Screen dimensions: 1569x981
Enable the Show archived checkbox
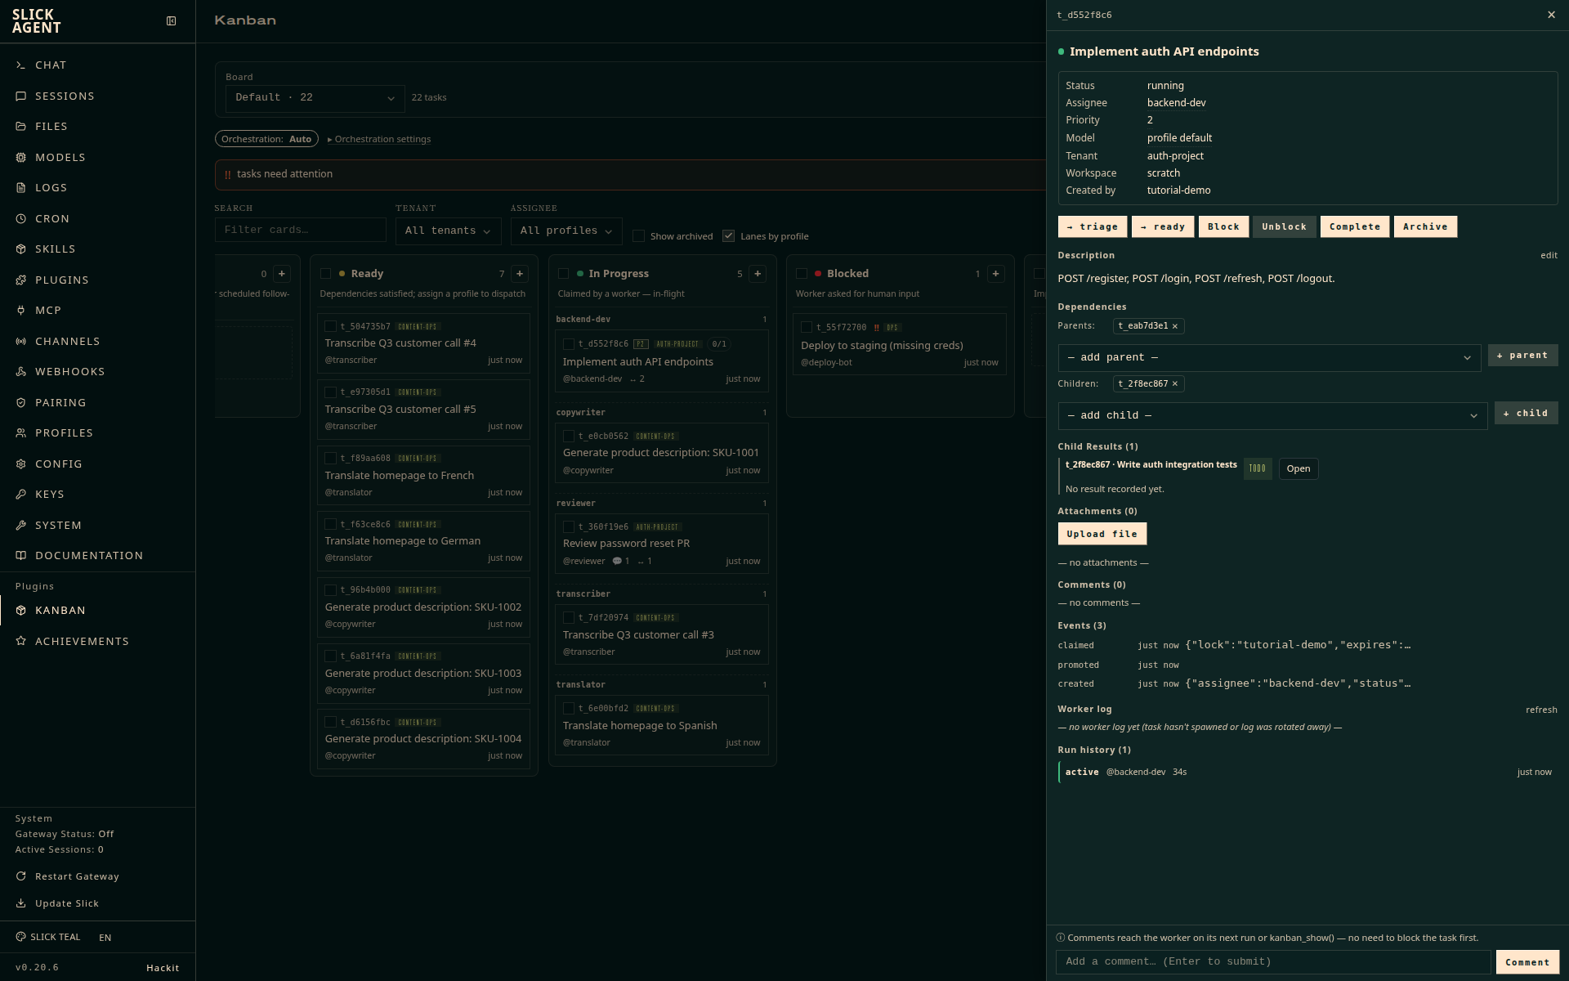click(639, 236)
